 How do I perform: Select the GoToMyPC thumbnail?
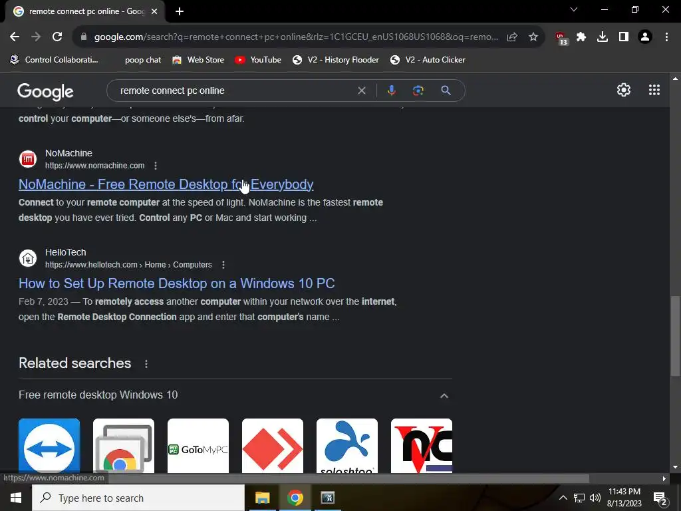click(x=198, y=446)
